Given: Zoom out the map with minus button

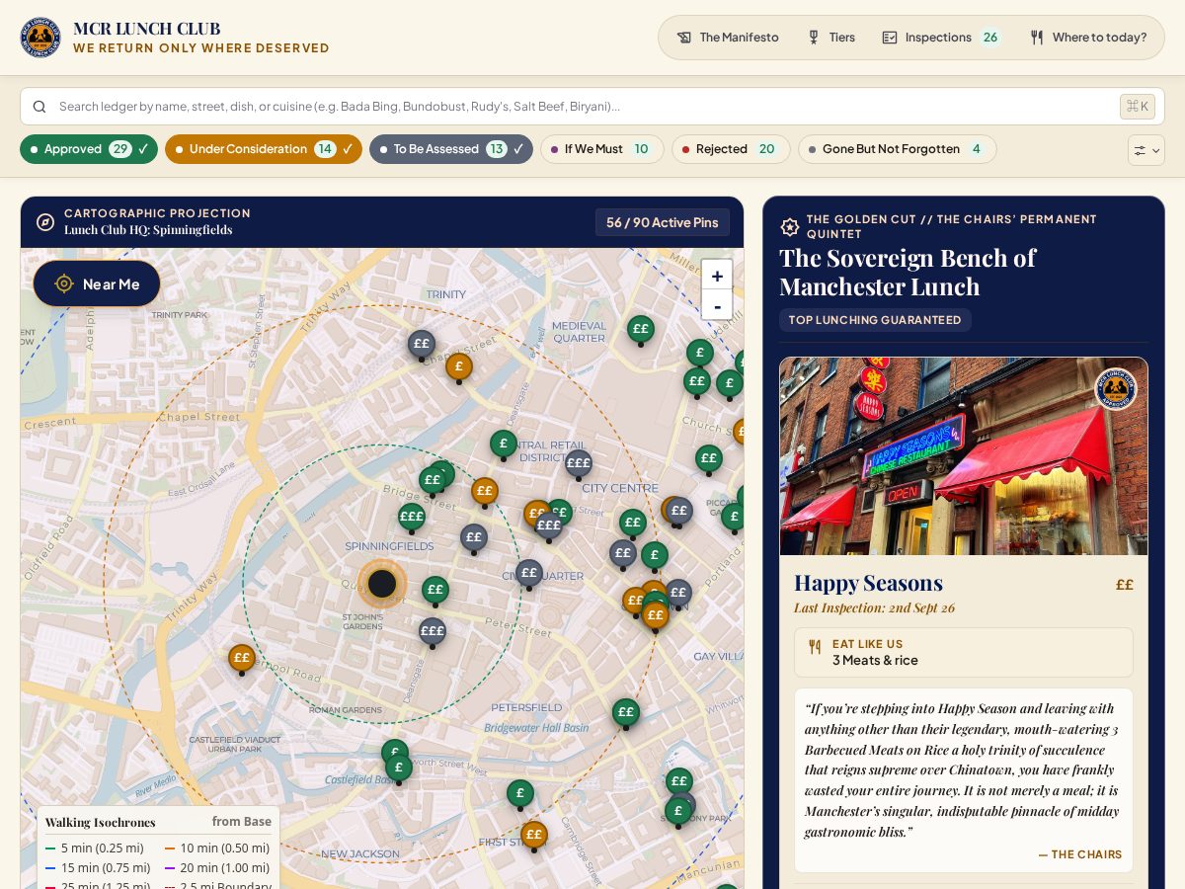Looking at the screenshot, I should (717, 305).
